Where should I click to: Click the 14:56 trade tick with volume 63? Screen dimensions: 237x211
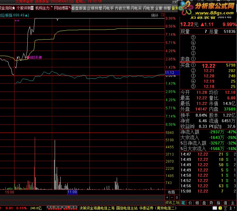pyautogui.click(x=208, y=186)
